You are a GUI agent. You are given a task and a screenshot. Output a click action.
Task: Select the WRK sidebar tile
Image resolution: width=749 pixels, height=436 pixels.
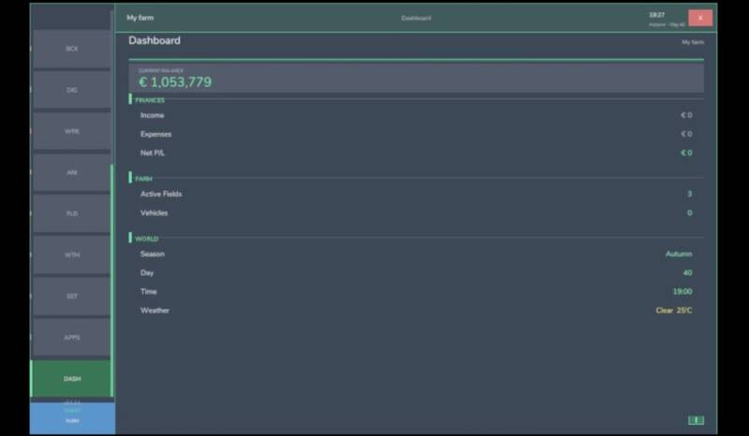(x=72, y=131)
